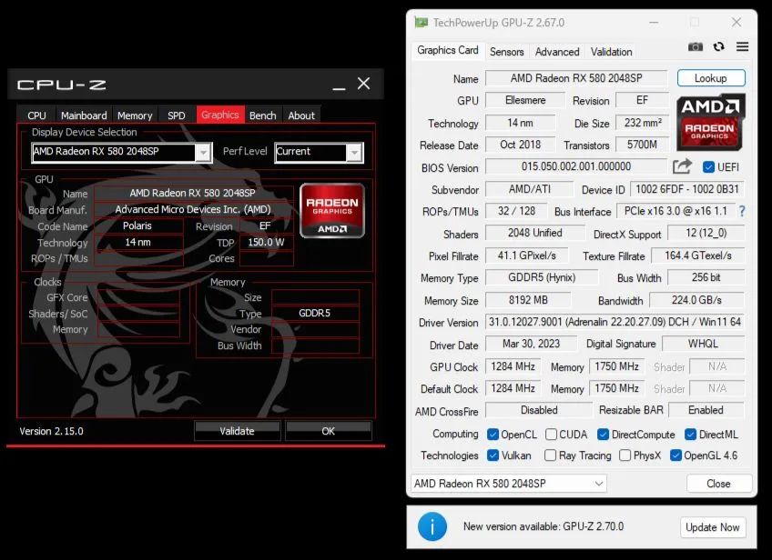Click the GPU-Z refresh icon
This screenshot has width=772, height=560.
click(719, 46)
